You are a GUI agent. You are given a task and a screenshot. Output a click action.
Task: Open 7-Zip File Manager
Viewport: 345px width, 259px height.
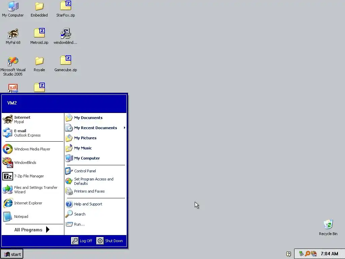[x=33, y=176]
